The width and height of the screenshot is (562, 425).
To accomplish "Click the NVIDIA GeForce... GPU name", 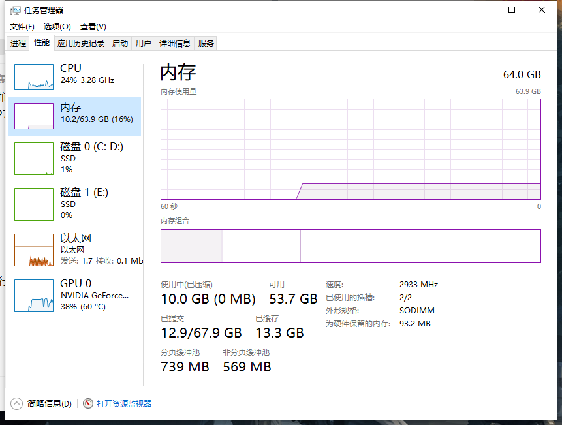I will pyautogui.click(x=95, y=296).
